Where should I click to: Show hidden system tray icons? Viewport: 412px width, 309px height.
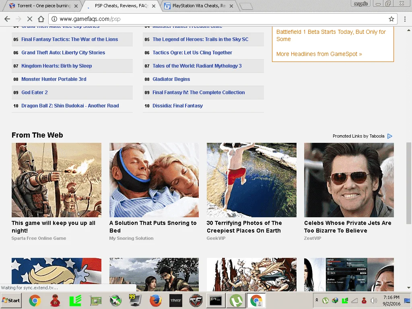coord(317,300)
